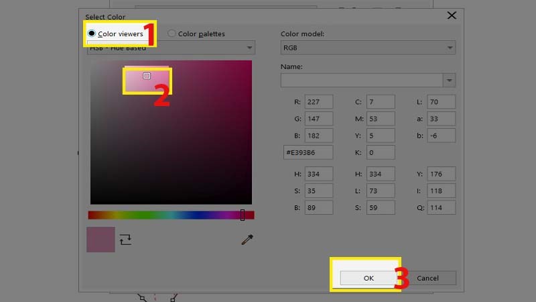Click the hex value #E393B6 field
The height and width of the screenshot is (302, 536).
[x=309, y=152]
